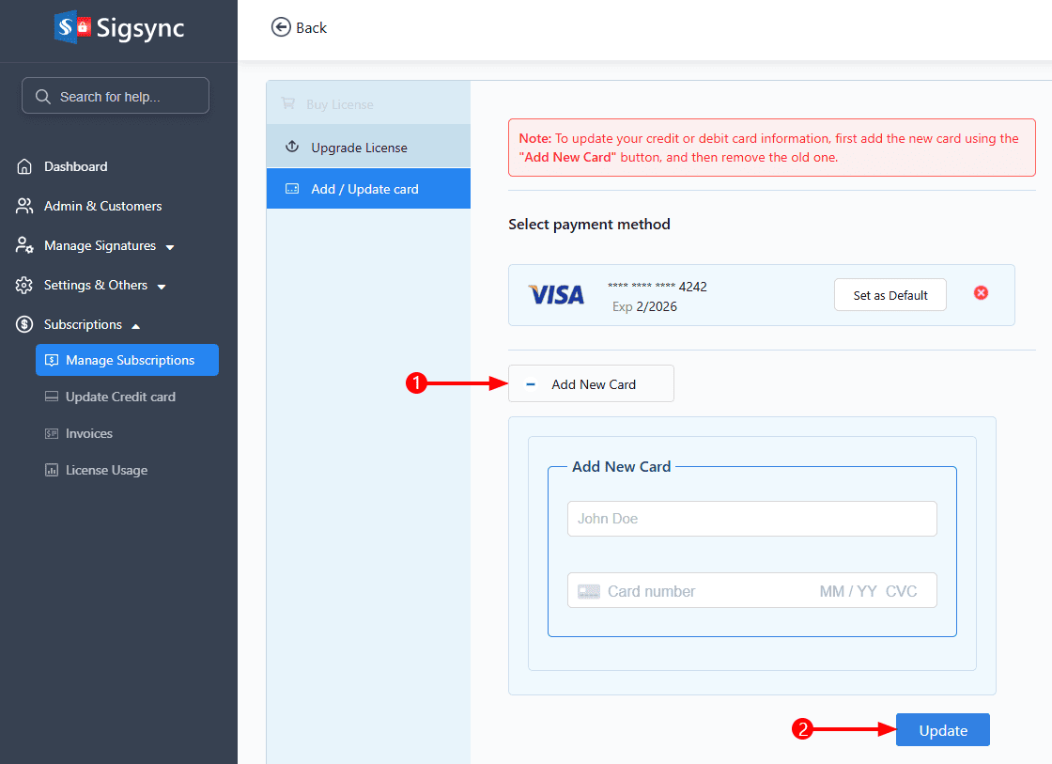Open Admin & Customers from the sidebar icon

click(23, 206)
